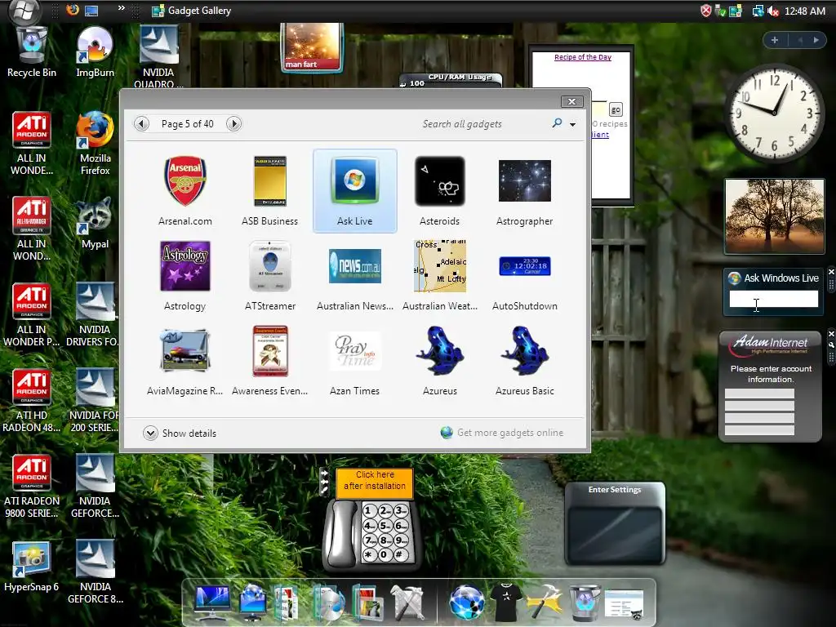
Task: Click the sidebar add gadget plus button
Action: 775,40
